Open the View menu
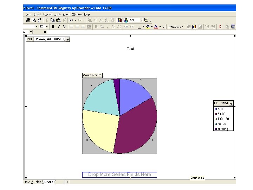Viewport: 253px width, 190px height. coord(28,14)
